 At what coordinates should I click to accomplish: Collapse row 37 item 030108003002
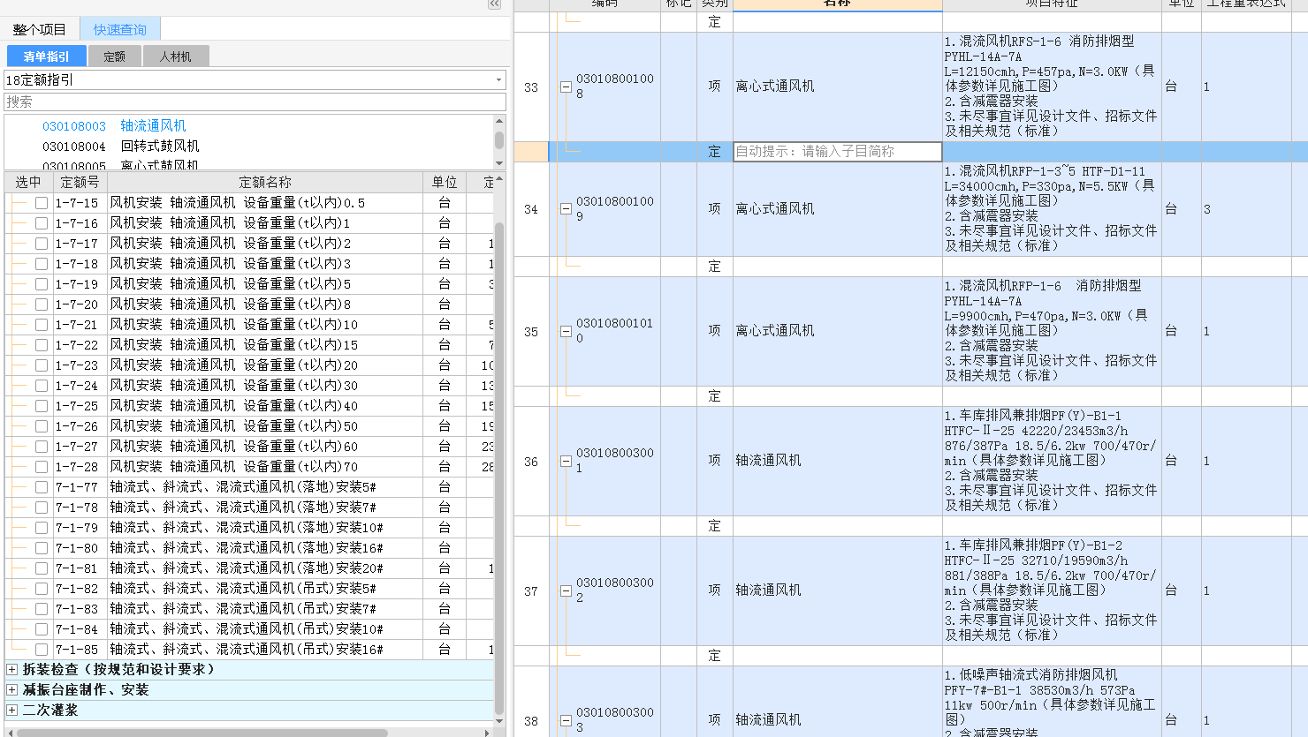click(x=566, y=590)
